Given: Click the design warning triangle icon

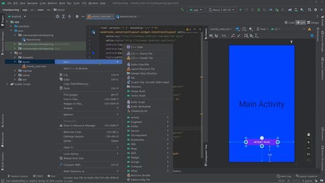Looking at the screenshot, I should coord(309,29).
